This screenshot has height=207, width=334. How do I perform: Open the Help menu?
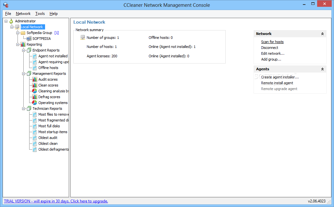(54, 14)
